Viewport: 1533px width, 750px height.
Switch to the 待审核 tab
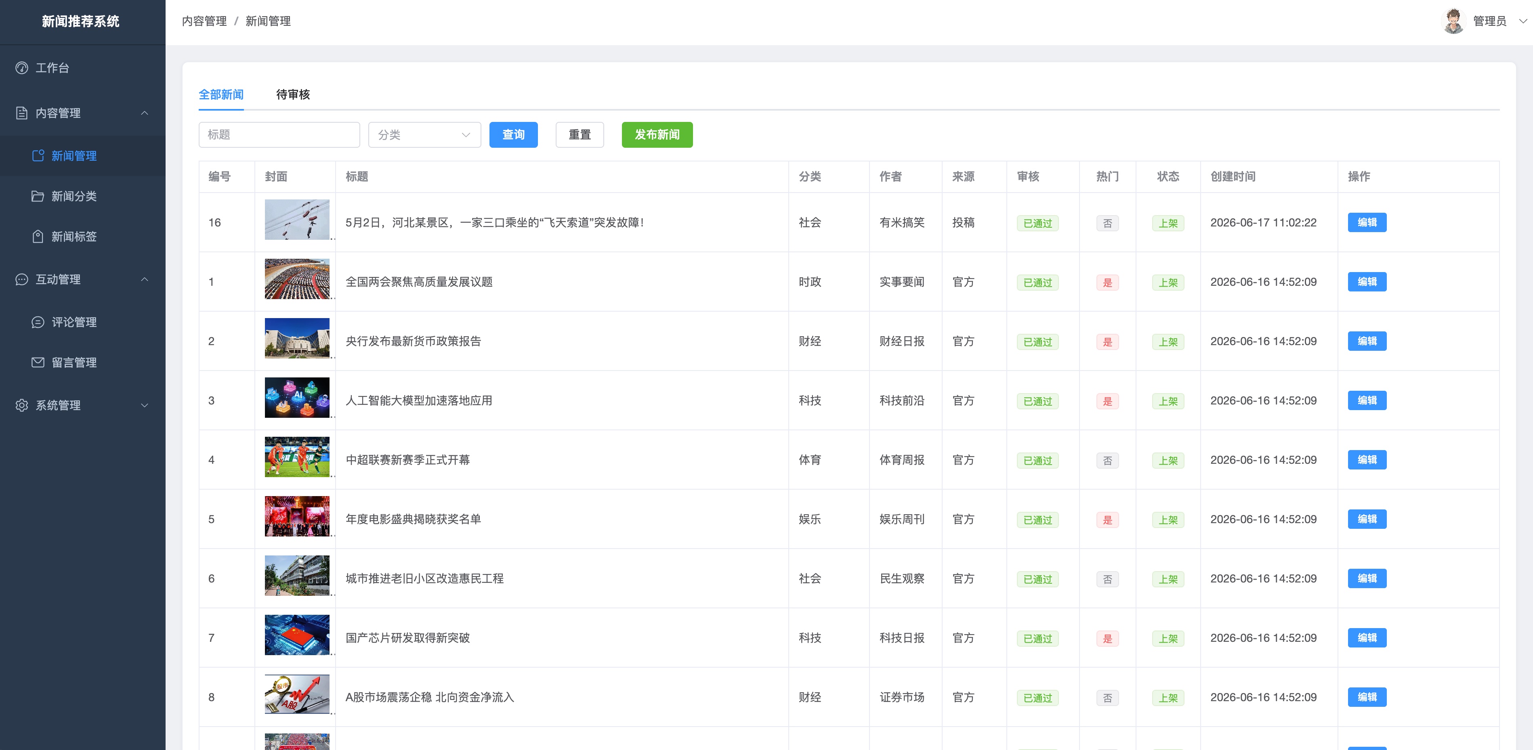point(293,94)
